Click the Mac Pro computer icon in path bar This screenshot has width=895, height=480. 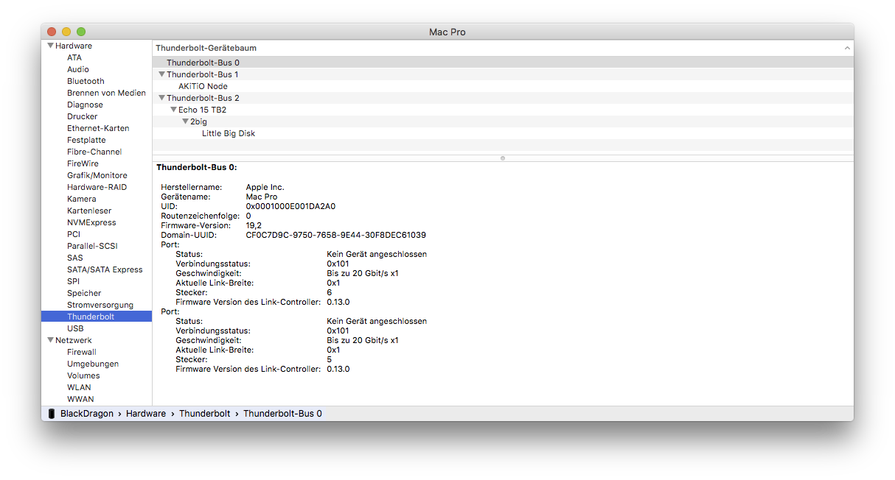[52, 414]
